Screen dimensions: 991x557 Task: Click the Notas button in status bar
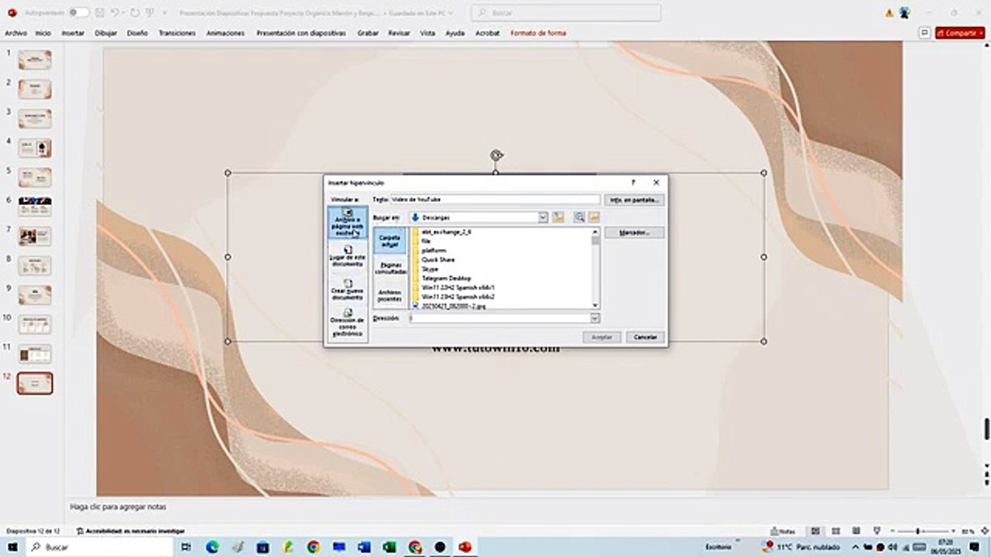(783, 531)
